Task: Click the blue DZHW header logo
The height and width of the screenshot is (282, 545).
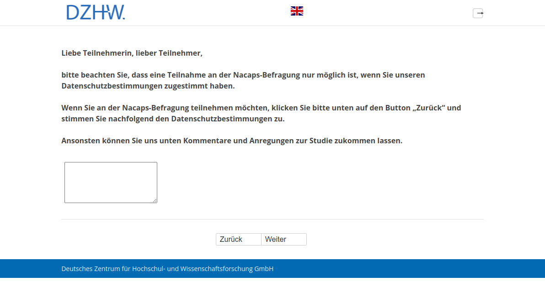Action: click(96, 13)
